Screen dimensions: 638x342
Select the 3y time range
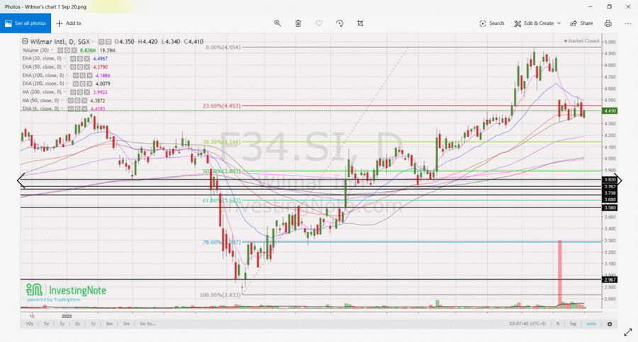pos(62,324)
